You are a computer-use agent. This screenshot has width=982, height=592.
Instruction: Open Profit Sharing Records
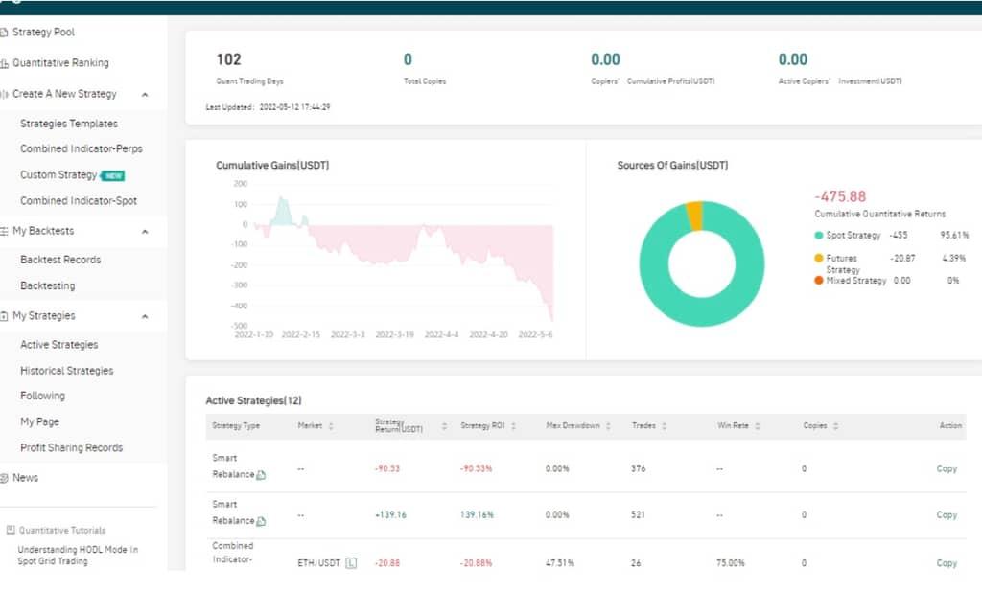click(x=71, y=447)
